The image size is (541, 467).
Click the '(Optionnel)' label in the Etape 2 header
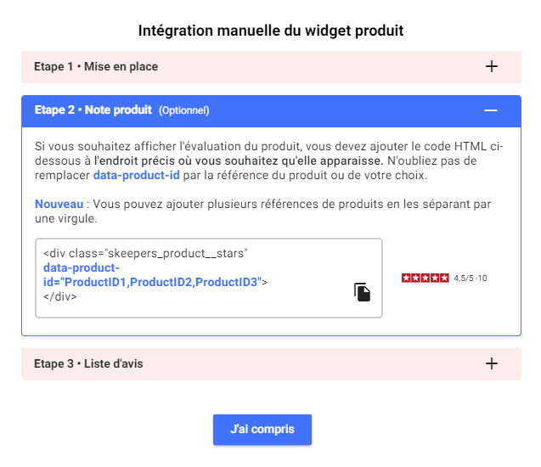tap(183, 110)
